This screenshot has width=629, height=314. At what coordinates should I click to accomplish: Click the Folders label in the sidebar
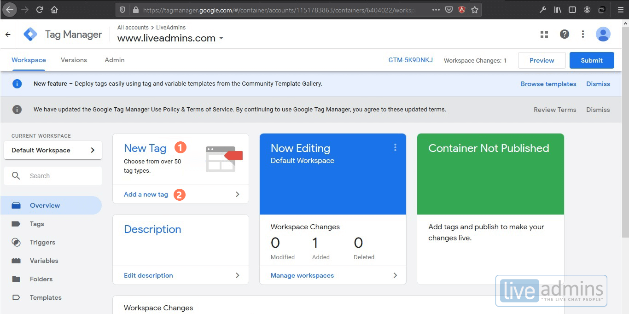tap(41, 279)
